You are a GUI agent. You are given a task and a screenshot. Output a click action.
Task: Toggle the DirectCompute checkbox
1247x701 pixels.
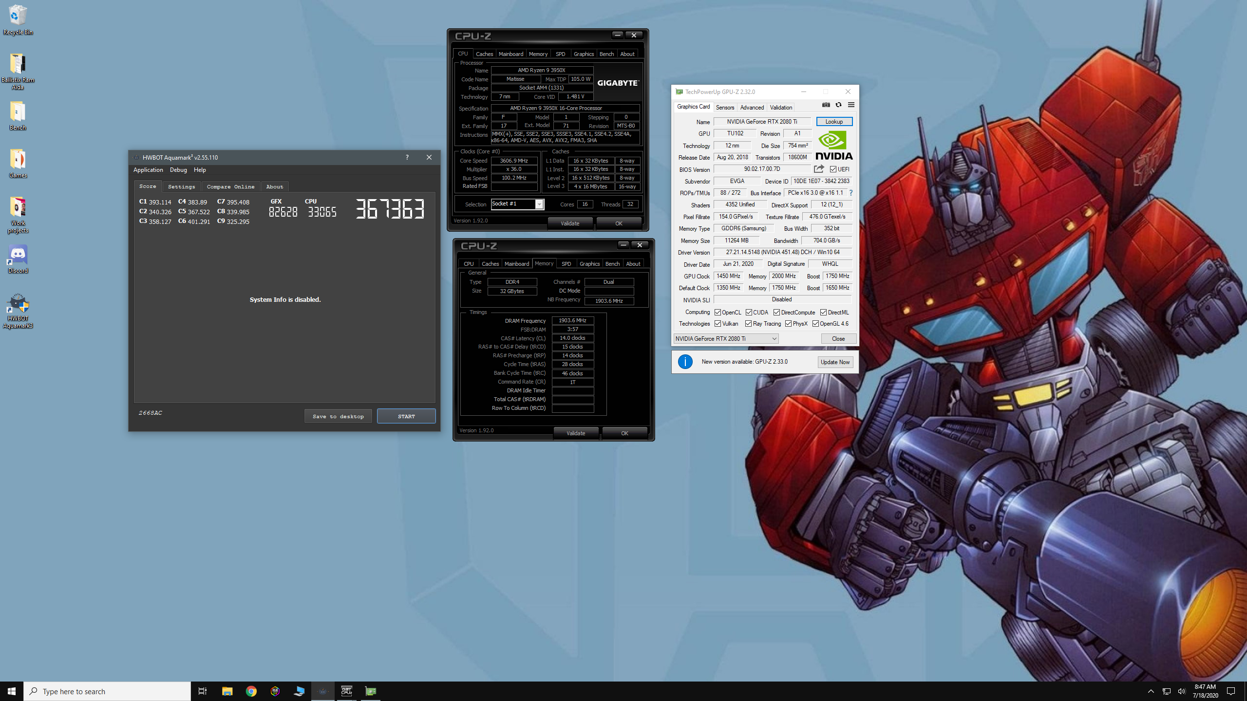tap(776, 313)
